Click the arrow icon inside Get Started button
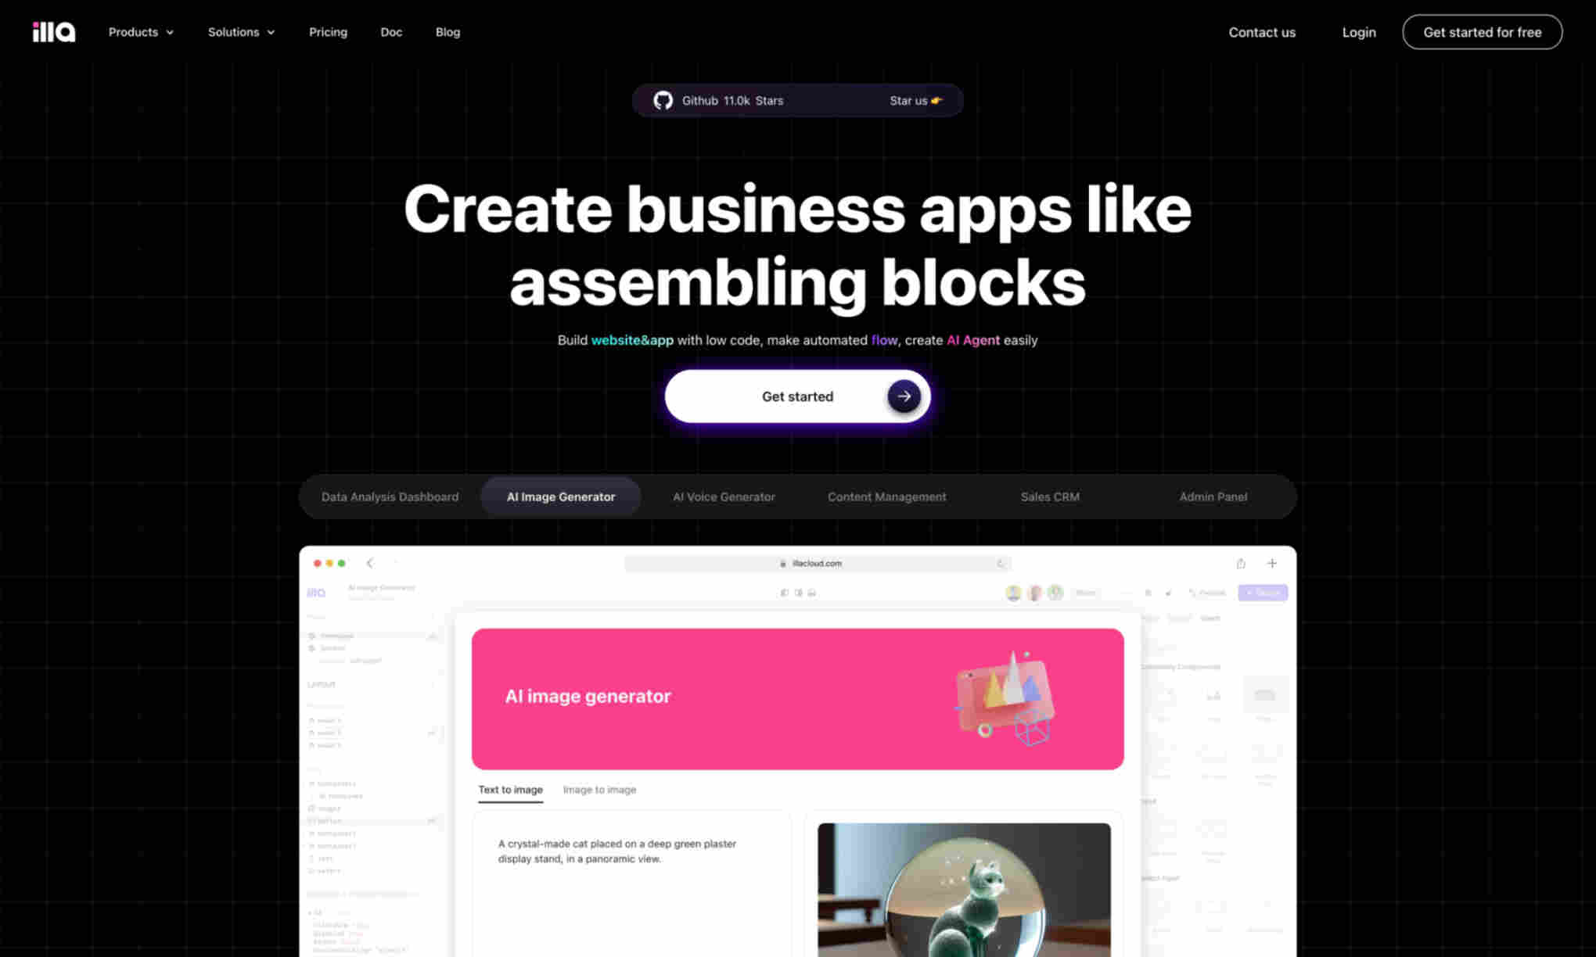This screenshot has height=957, width=1596. click(x=903, y=396)
